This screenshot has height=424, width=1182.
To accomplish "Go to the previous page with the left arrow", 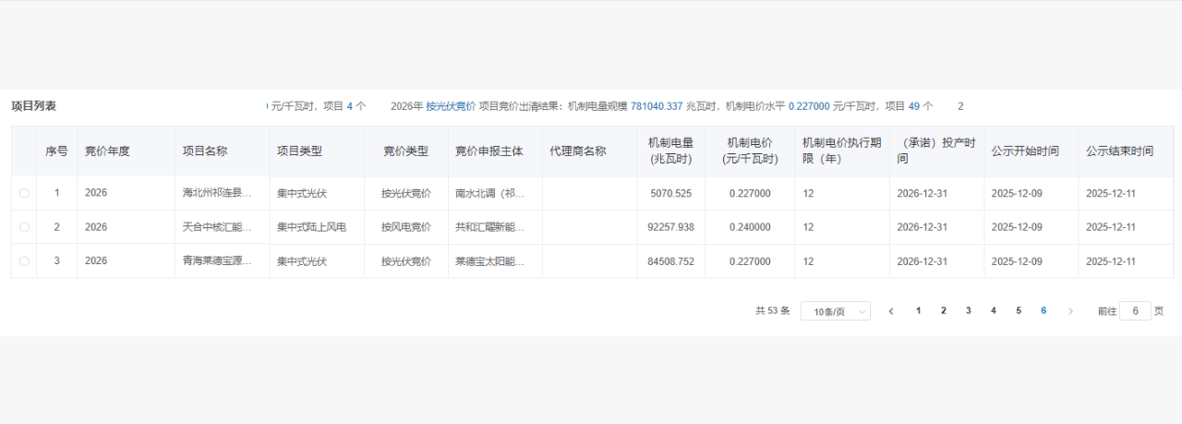I will point(891,311).
